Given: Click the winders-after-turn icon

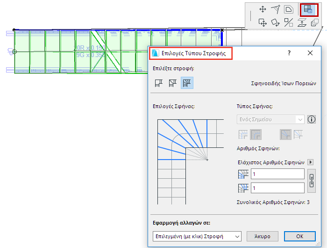Looking at the screenshot, I should (x=243, y=188).
